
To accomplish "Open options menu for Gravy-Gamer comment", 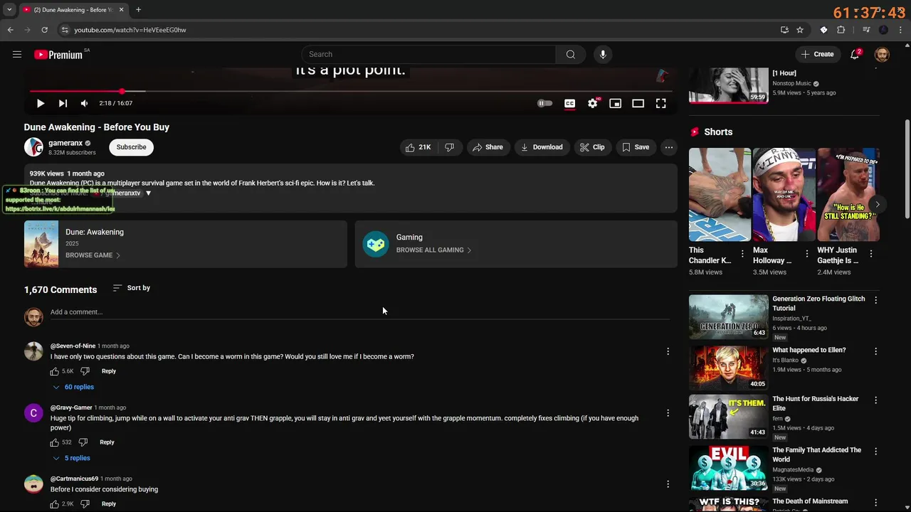I will tap(668, 413).
